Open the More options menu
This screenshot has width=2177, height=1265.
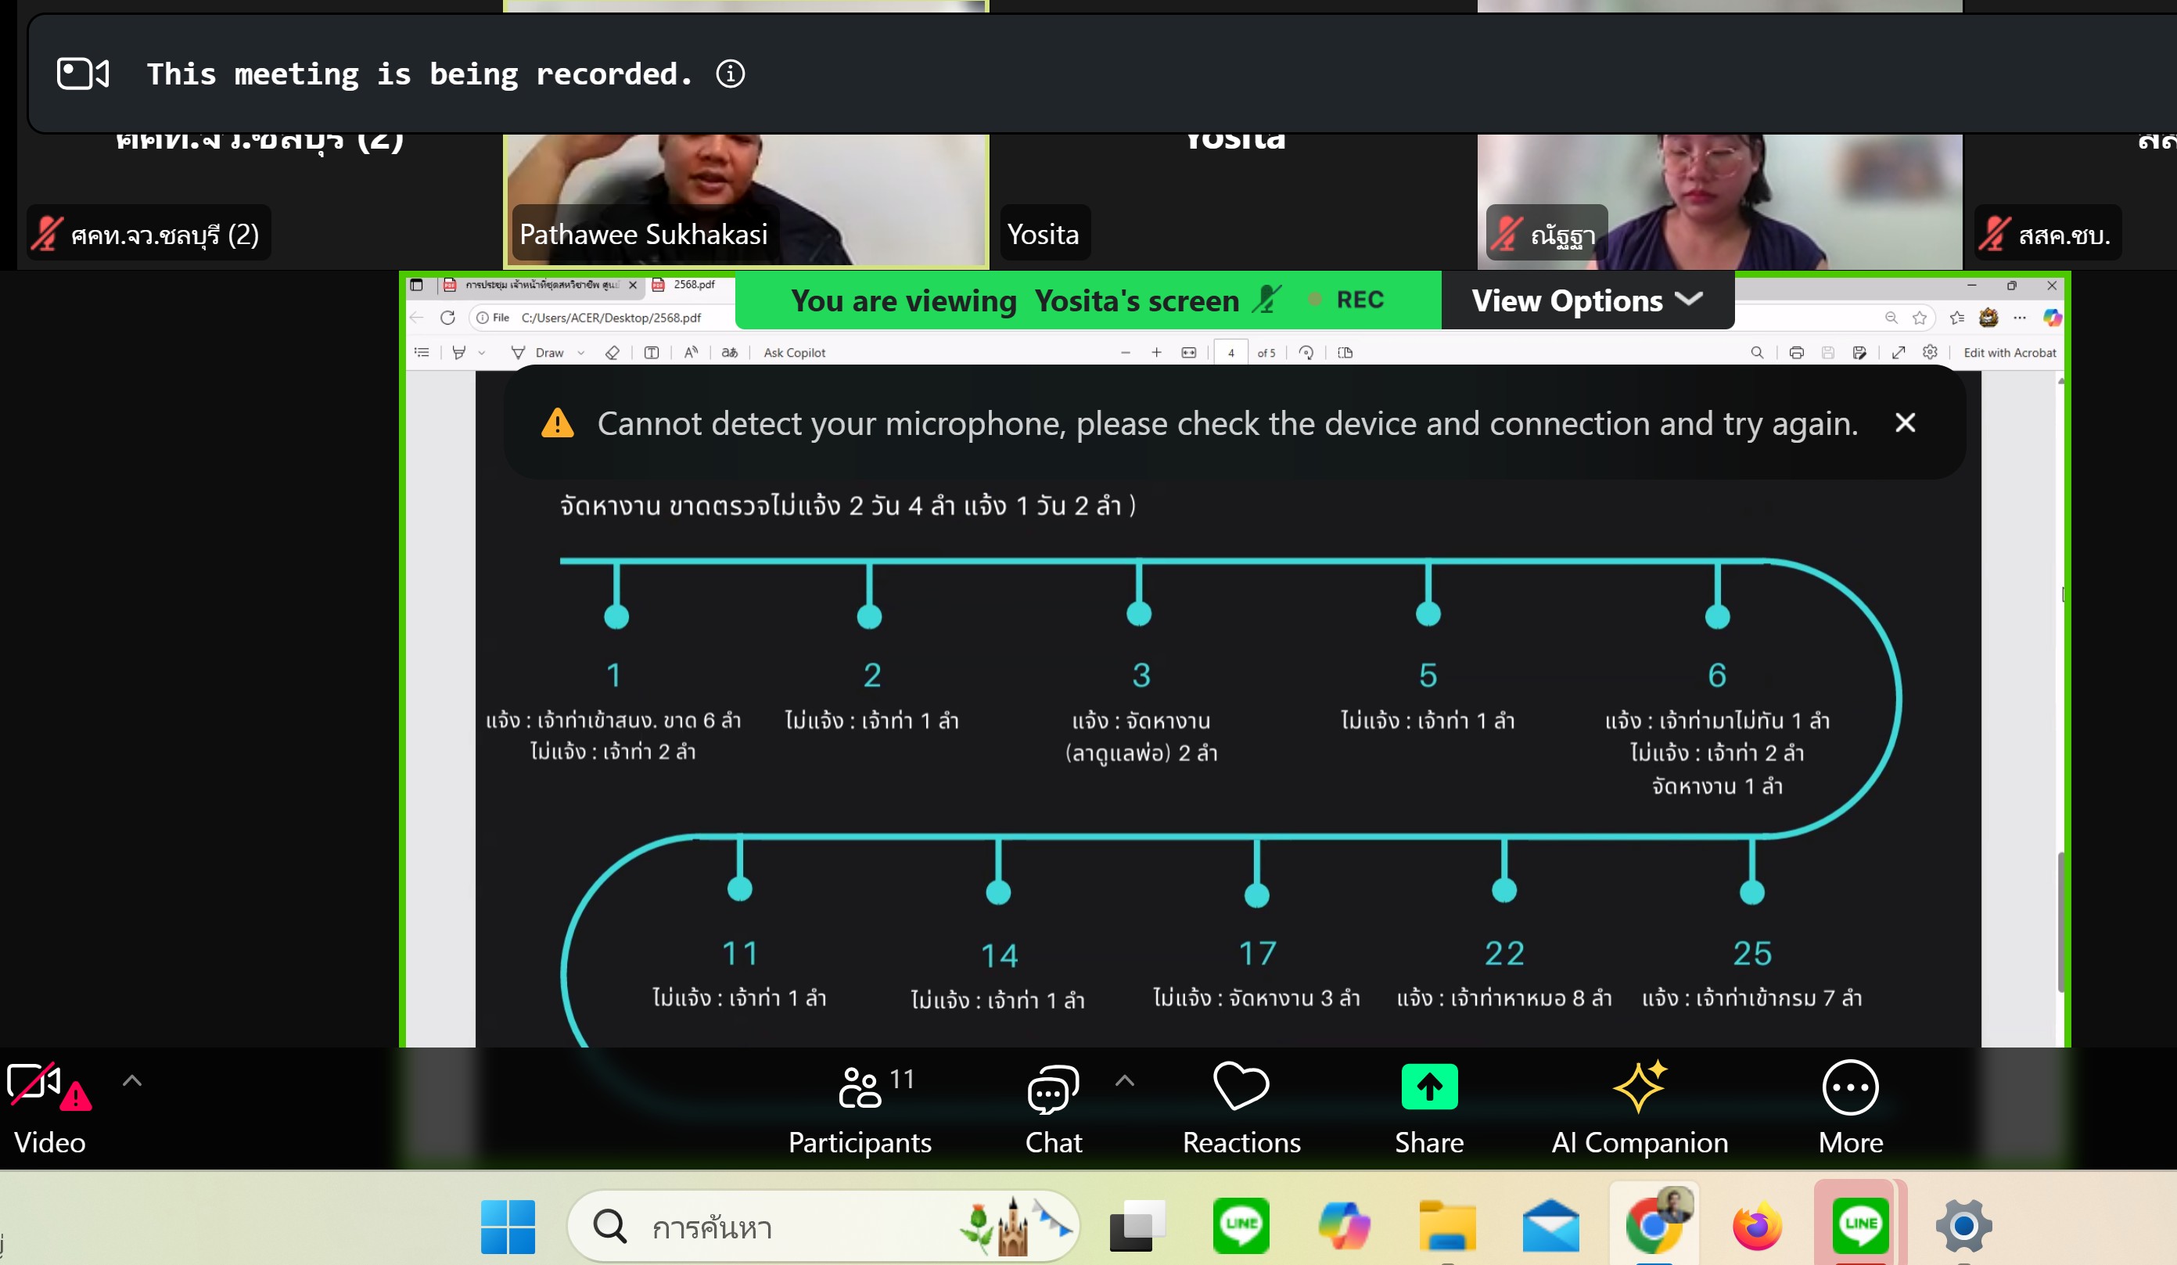1851,1109
